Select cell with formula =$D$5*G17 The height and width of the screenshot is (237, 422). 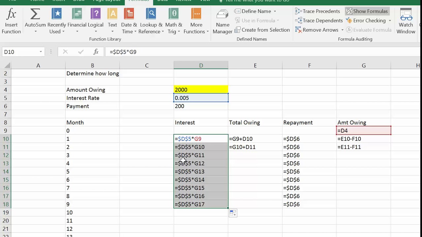click(x=201, y=204)
